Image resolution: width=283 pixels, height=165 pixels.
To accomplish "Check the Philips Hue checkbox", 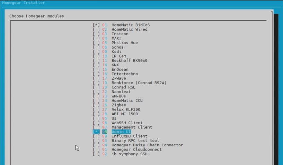I will click(x=96, y=43).
